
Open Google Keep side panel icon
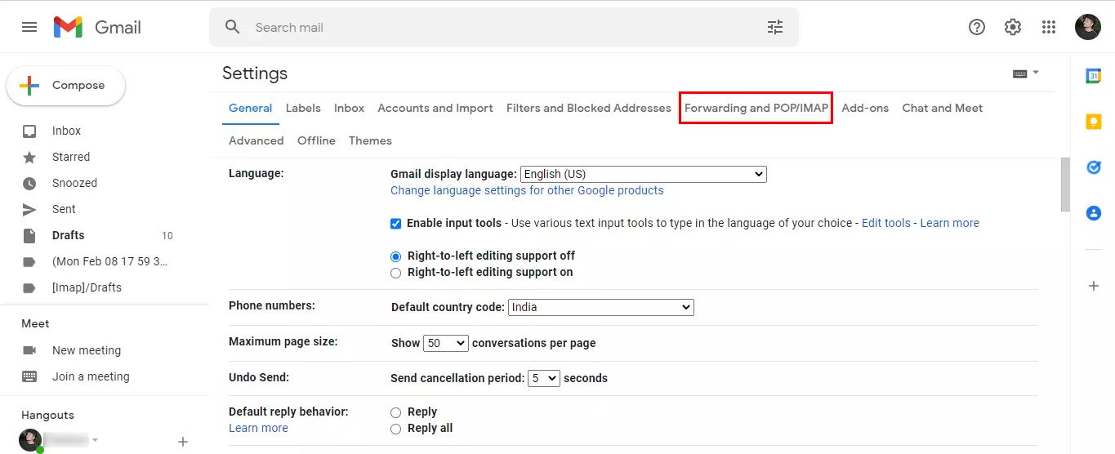(1093, 122)
